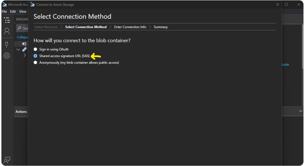
Task: Open the File menu
Action: pyautogui.click(x=4, y=12)
